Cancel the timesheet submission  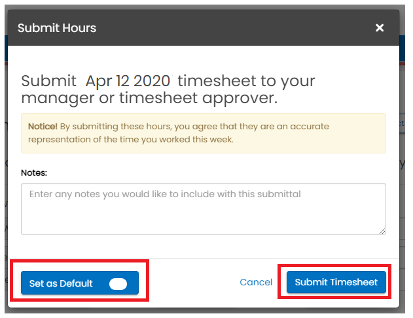(x=256, y=282)
